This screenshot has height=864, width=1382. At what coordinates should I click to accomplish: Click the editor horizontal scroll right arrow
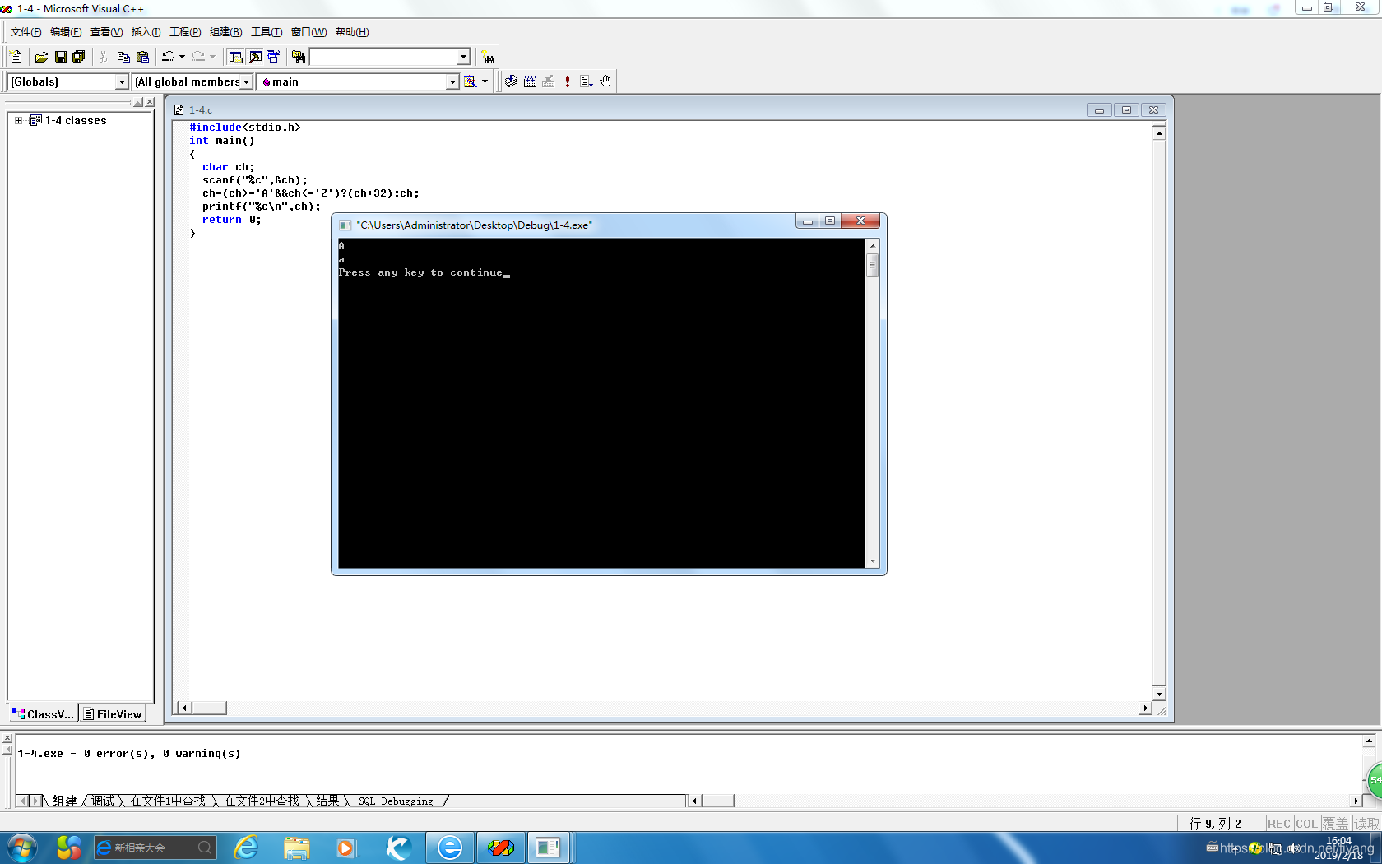tap(1145, 708)
